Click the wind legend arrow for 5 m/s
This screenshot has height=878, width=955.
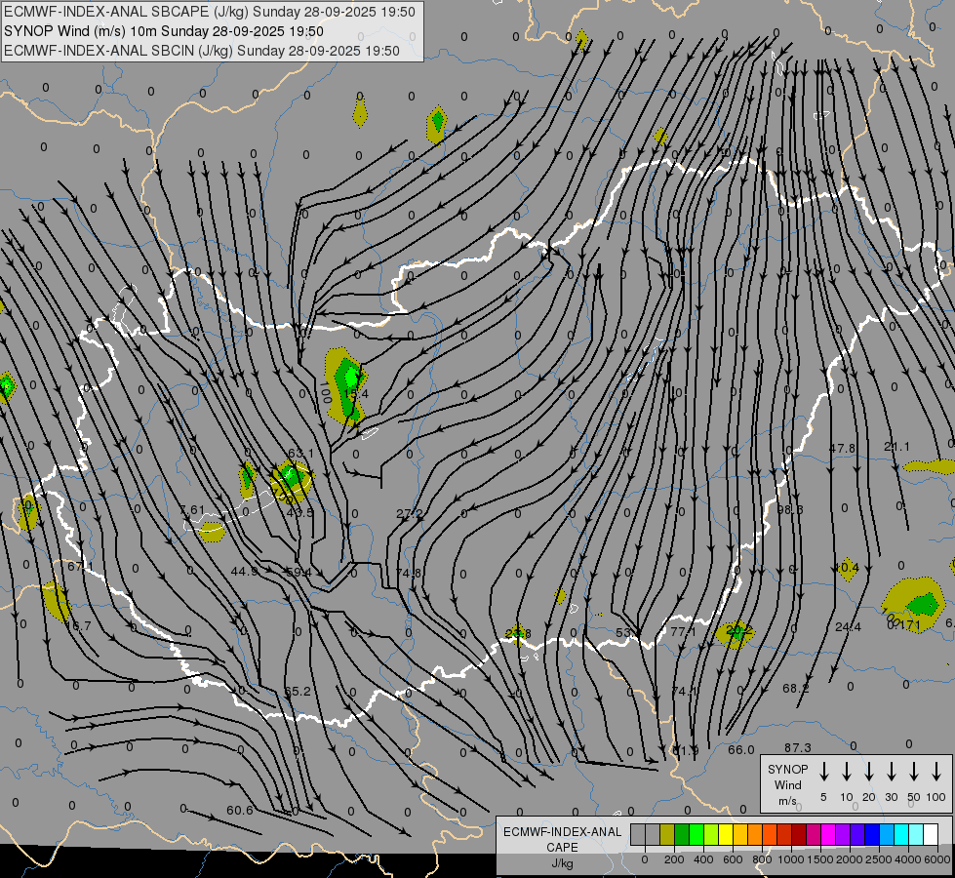[x=823, y=772]
